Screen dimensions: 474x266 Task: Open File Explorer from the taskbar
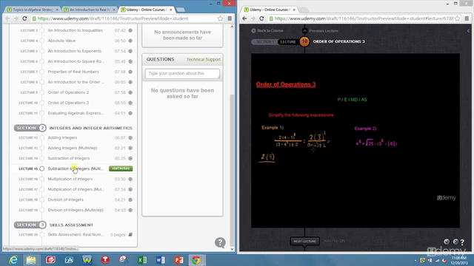pos(31,259)
